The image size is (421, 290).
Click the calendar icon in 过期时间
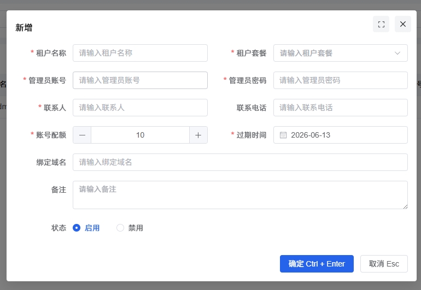point(283,135)
